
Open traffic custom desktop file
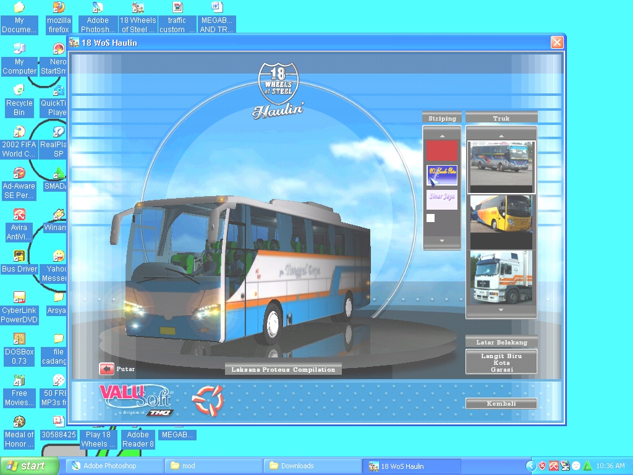177,17
